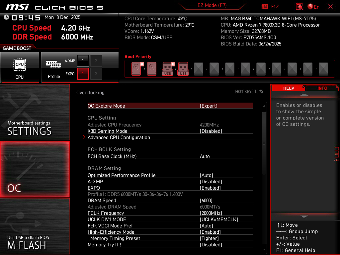This screenshot has width=340, height=255.
Task: Switch to the HELP tab
Action: [289, 88]
